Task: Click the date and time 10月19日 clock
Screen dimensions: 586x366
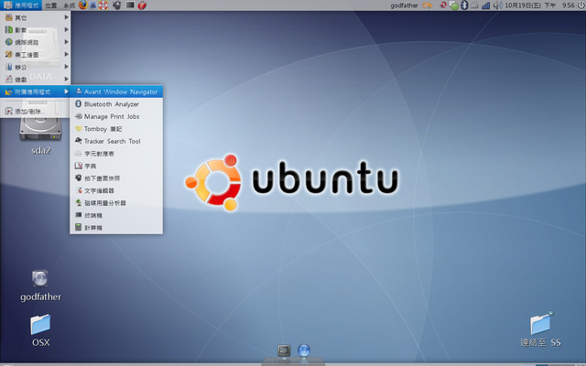Action: tap(539, 5)
